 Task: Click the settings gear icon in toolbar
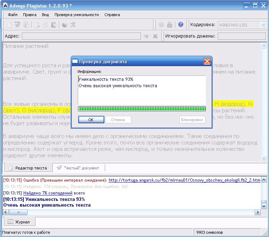[161, 25]
